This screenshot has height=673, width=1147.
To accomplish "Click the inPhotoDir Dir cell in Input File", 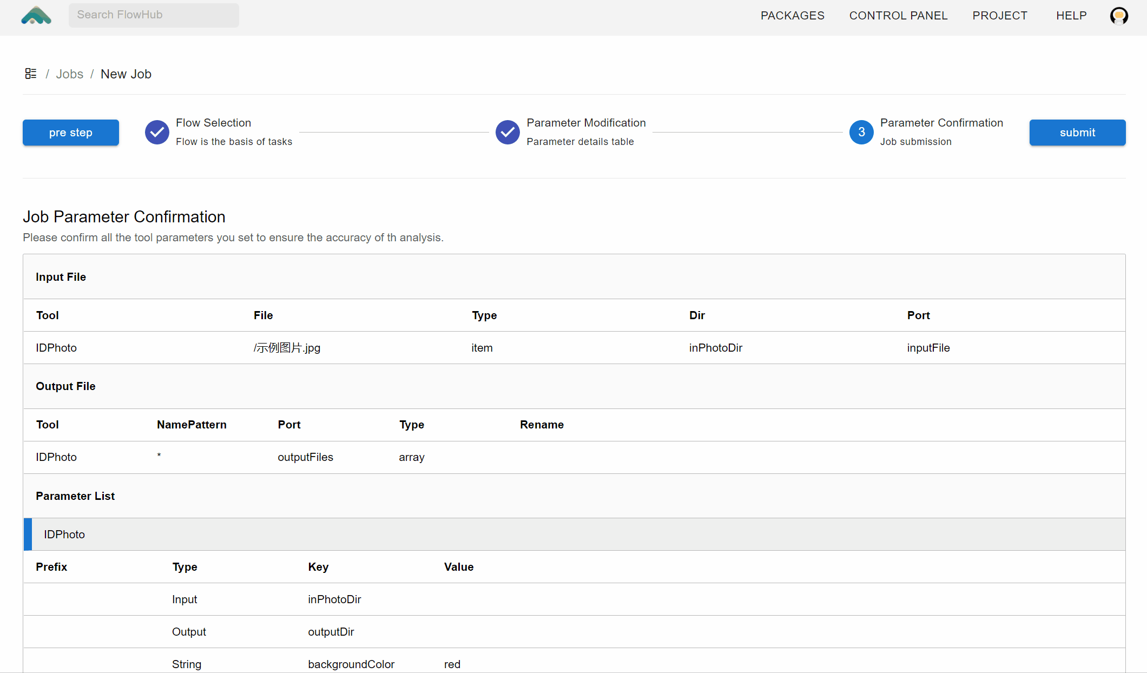I will pyautogui.click(x=715, y=348).
